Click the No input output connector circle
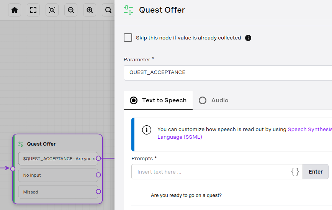 coord(98,175)
